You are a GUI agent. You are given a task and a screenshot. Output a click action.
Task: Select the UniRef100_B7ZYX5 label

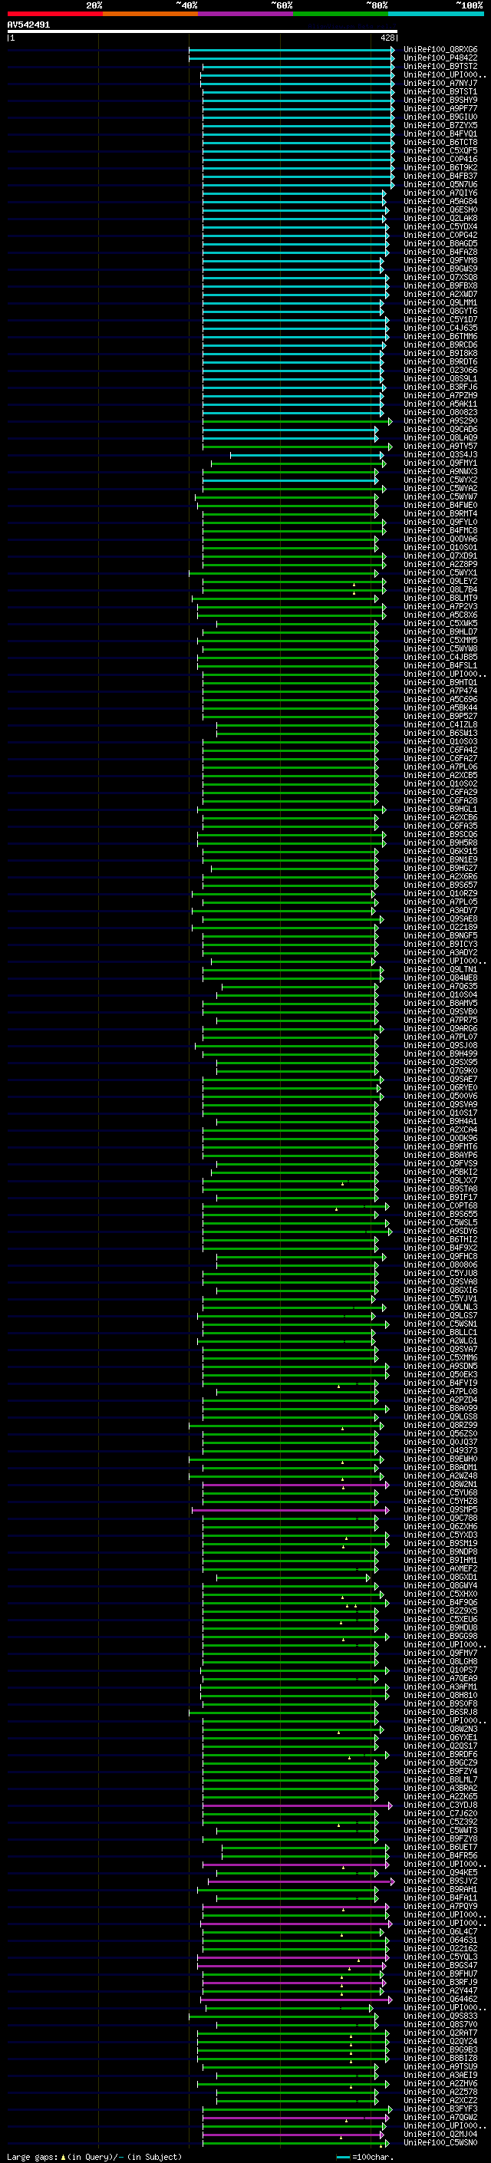(440, 125)
